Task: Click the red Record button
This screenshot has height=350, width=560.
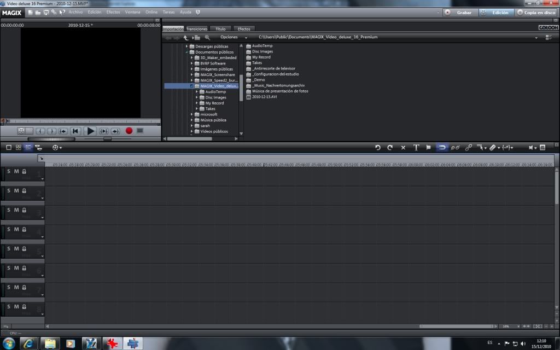Action: 129,131
